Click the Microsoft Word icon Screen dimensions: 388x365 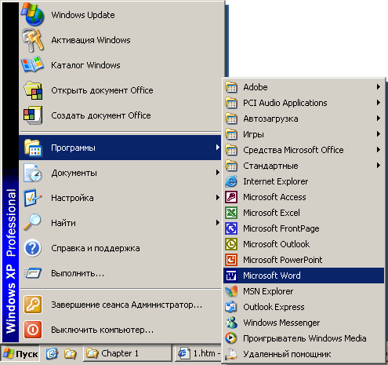pyautogui.click(x=231, y=276)
